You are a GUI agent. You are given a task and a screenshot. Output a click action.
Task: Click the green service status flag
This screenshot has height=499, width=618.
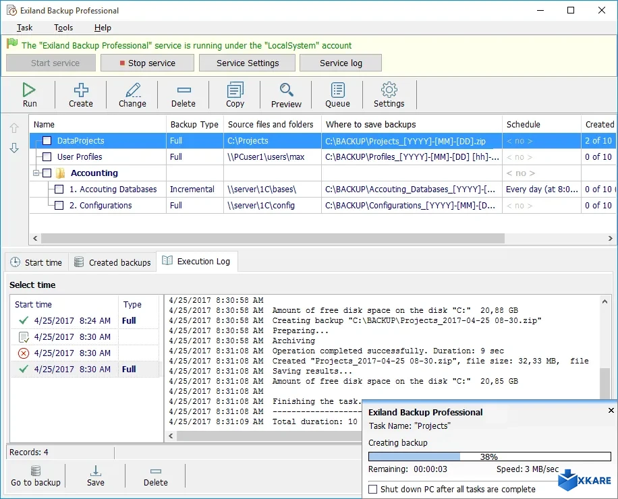click(12, 43)
